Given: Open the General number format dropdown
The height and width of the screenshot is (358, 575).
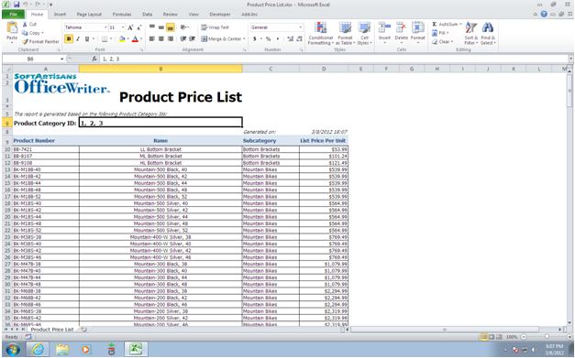Looking at the screenshot, I should point(300,27).
